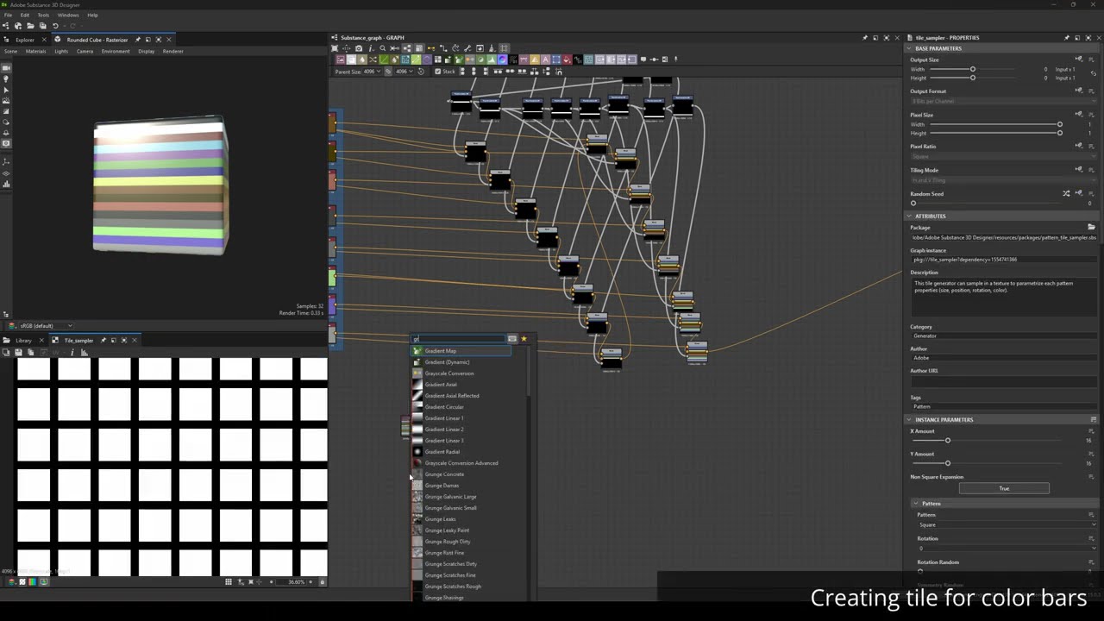Image resolution: width=1104 pixels, height=621 pixels.
Task: Open the File menu
Action: click(x=8, y=15)
